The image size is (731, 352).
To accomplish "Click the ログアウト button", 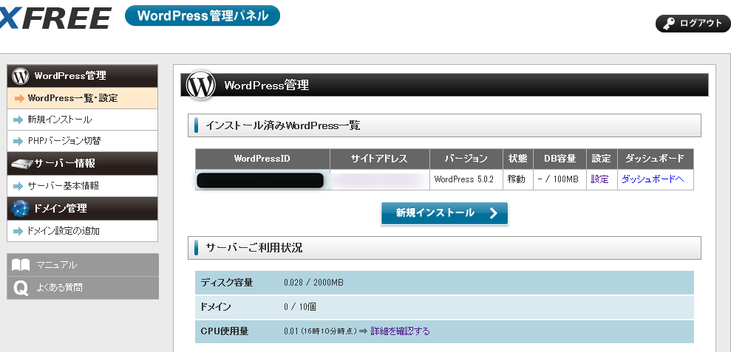I will pos(693,24).
